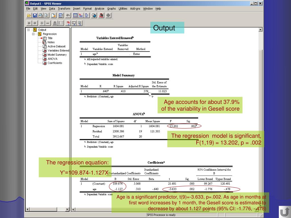This screenshot has height=218, width=291.
Task: Click the slide's return U-turn arrow button
Action: (285, 212)
